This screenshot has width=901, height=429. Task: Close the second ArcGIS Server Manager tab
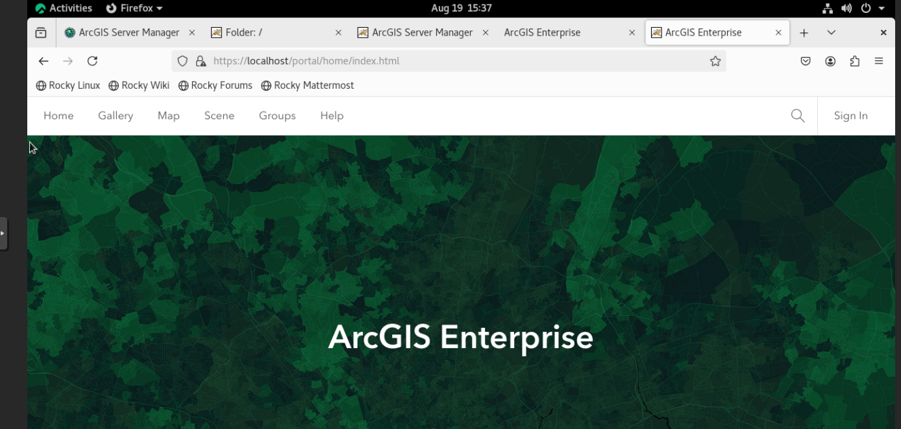[x=486, y=32]
